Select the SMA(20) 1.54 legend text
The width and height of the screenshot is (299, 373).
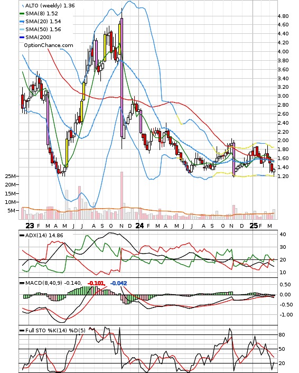coord(43,22)
